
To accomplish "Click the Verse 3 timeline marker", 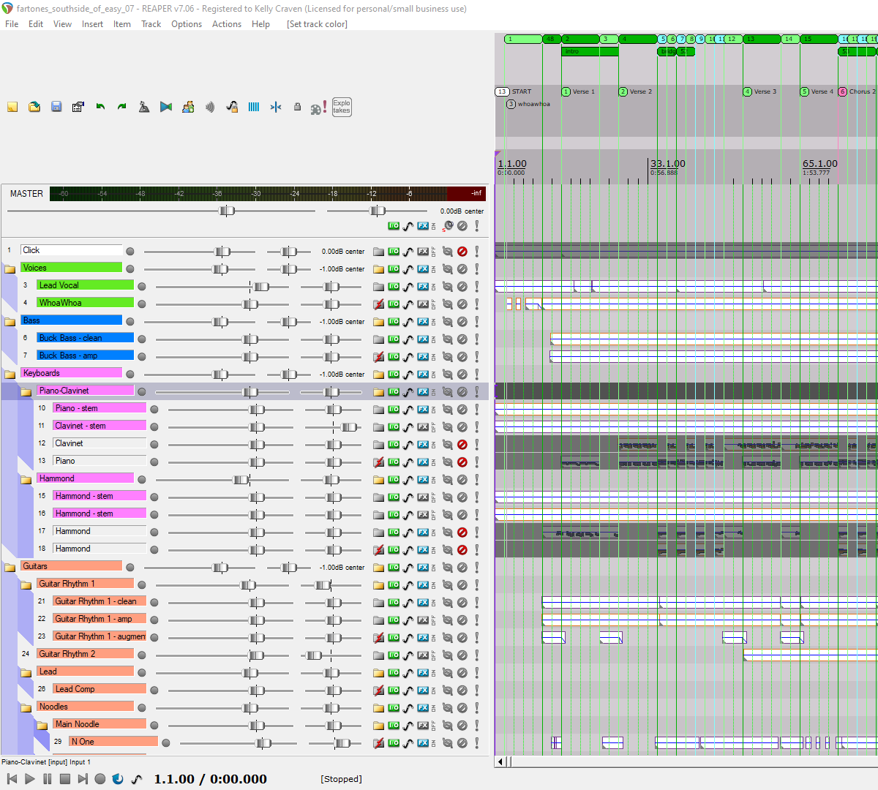I will (x=761, y=92).
